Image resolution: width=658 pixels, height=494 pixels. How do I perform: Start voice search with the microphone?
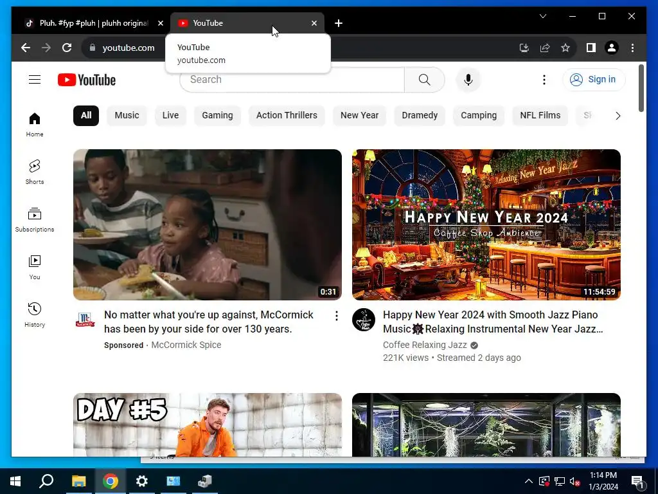(x=468, y=79)
